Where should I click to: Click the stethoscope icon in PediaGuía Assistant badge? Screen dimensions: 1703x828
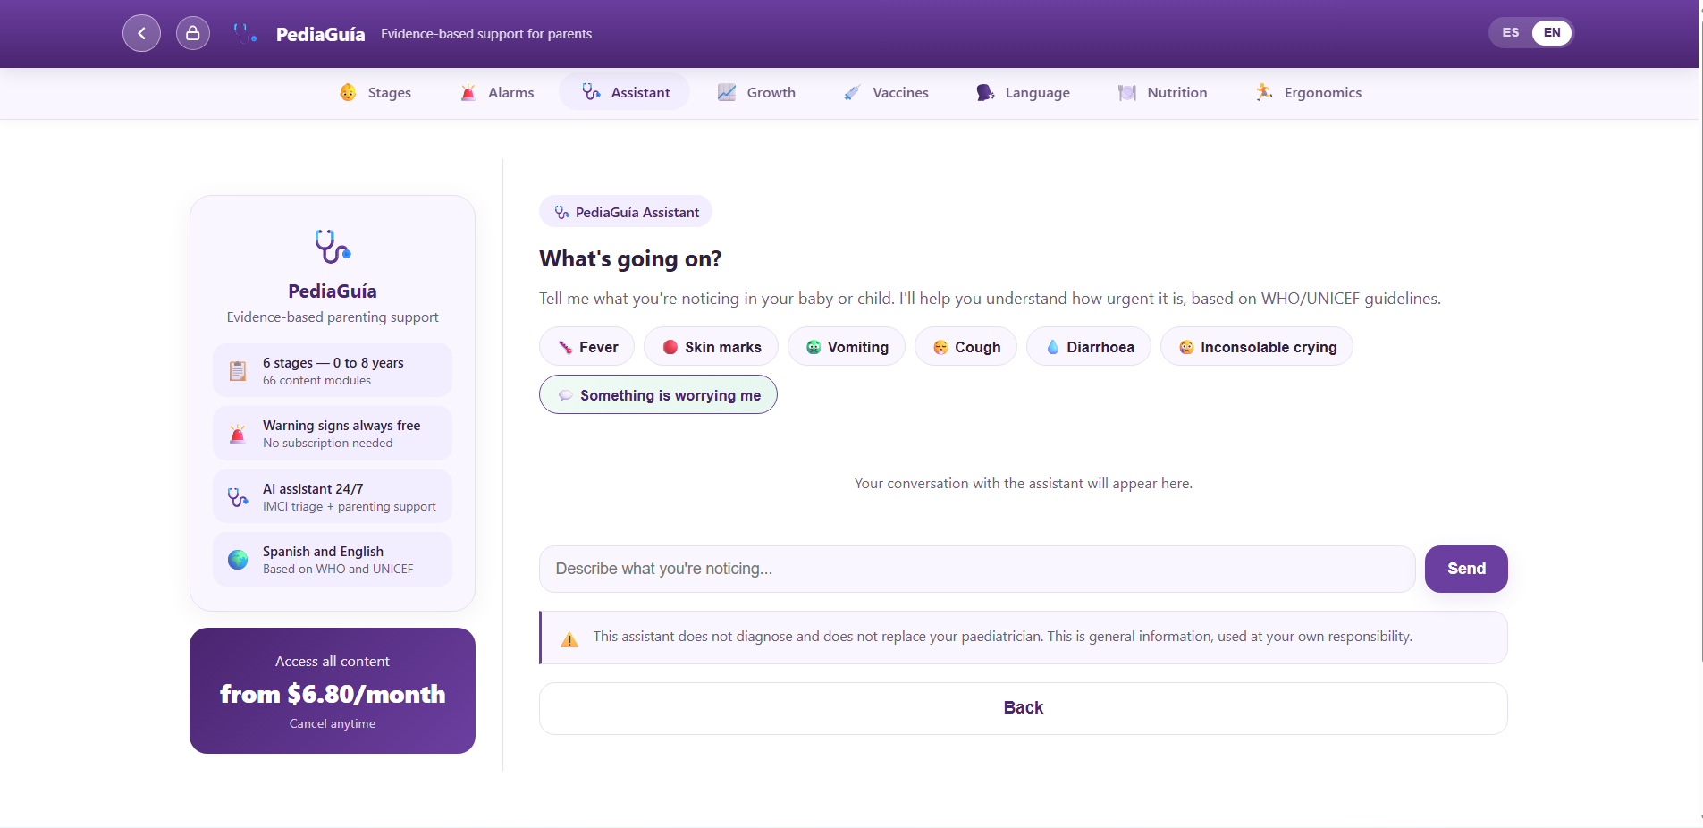[561, 212]
